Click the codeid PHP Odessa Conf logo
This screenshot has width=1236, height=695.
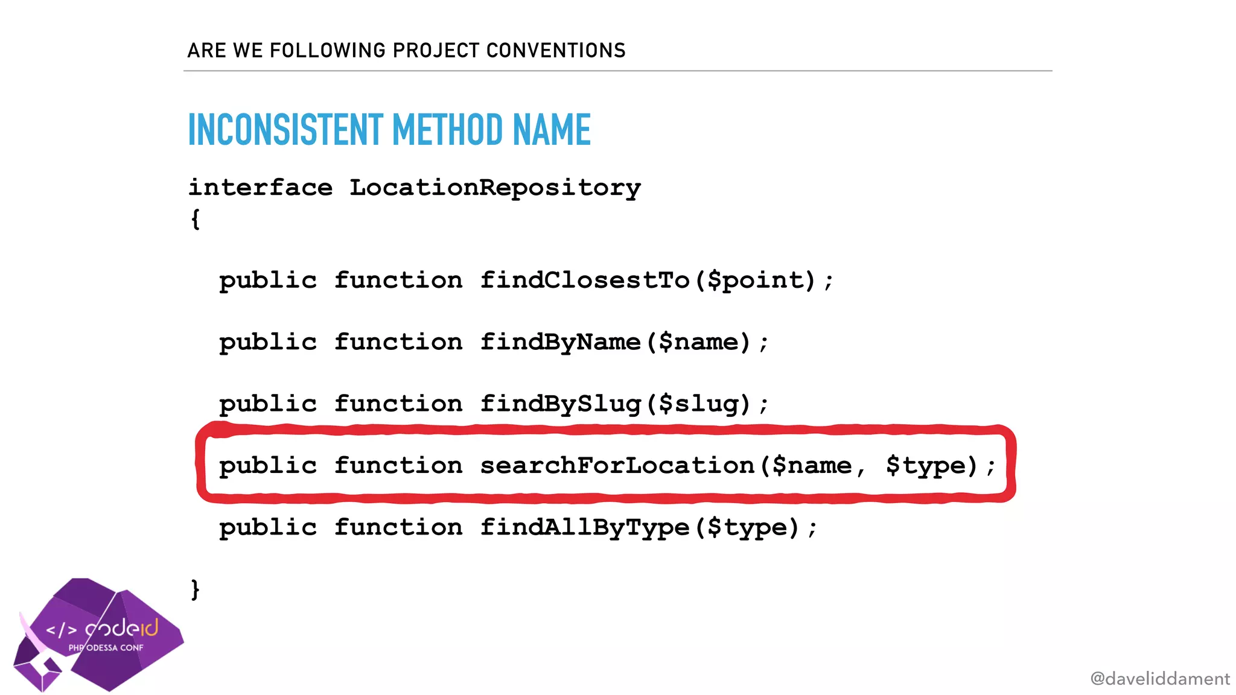click(98, 635)
